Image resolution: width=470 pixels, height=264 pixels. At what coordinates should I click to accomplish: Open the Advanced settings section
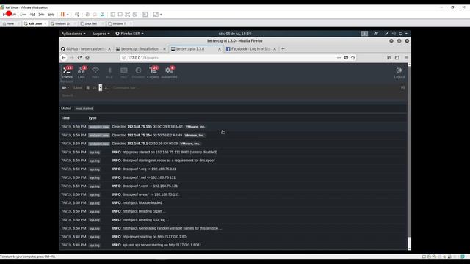[x=169, y=73]
